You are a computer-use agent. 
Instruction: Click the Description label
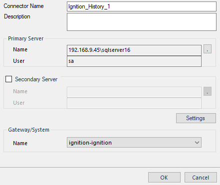[x=17, y=16]
